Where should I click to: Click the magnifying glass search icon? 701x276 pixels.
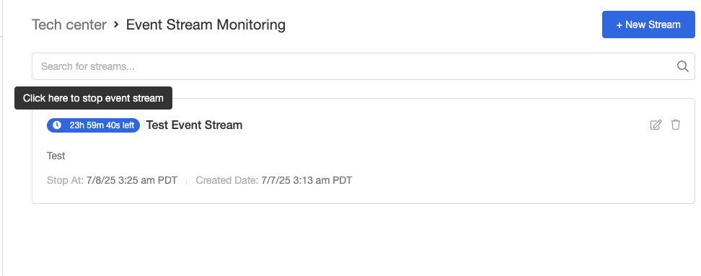click(683, 66)
